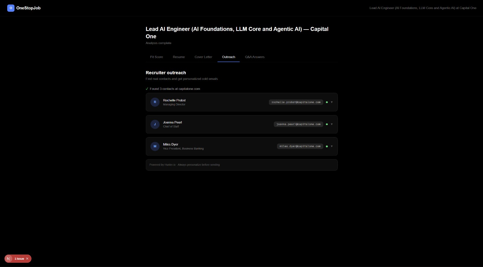The height and width of the screenshot is (267, 483).
Task: Open the 1 Issue error badge
Action: (19, 259)
